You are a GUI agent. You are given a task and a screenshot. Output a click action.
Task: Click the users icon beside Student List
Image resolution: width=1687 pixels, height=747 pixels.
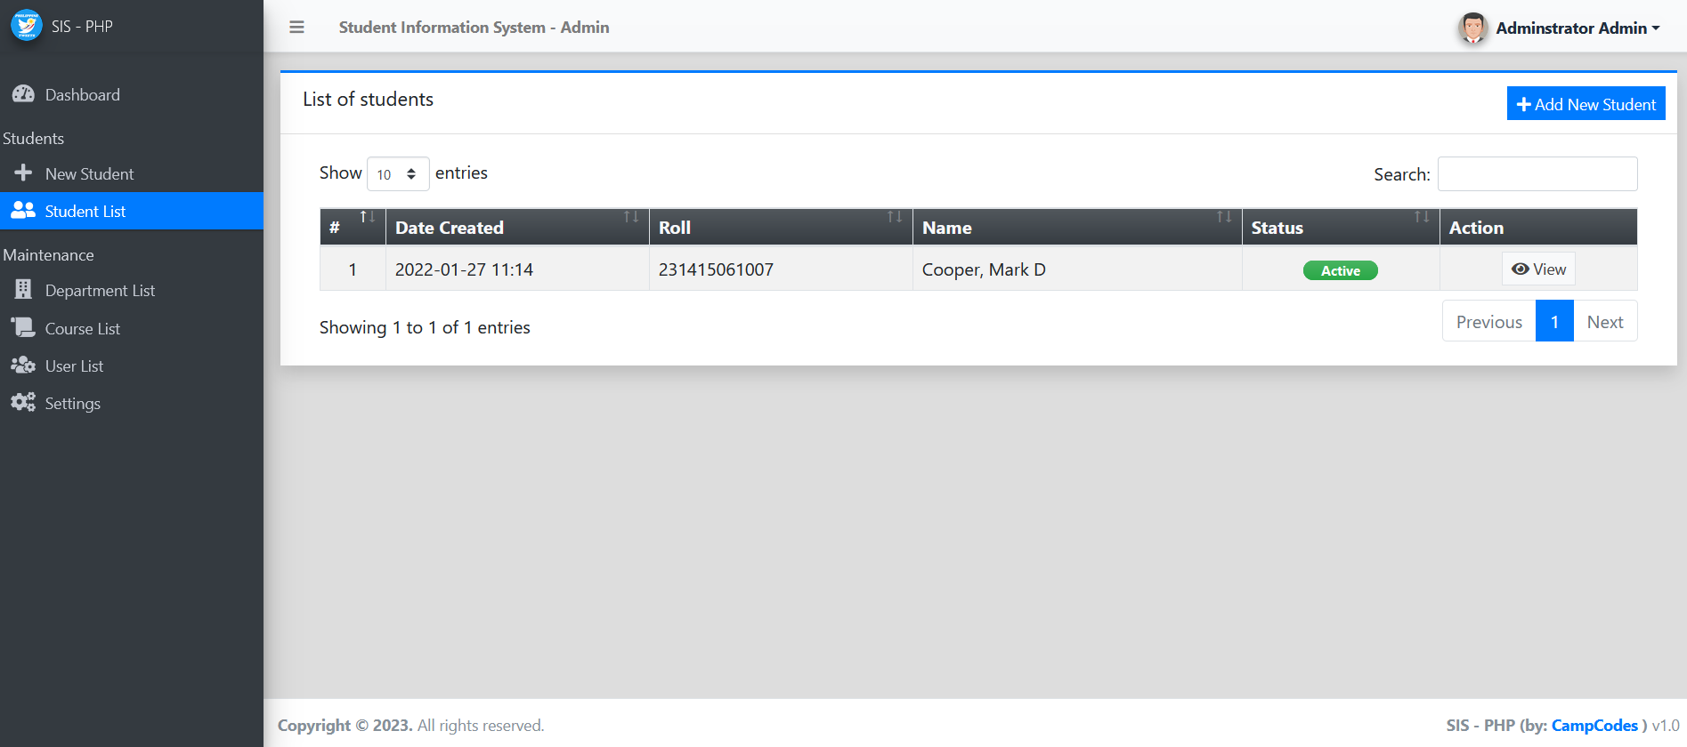click(x=23, y=211)
